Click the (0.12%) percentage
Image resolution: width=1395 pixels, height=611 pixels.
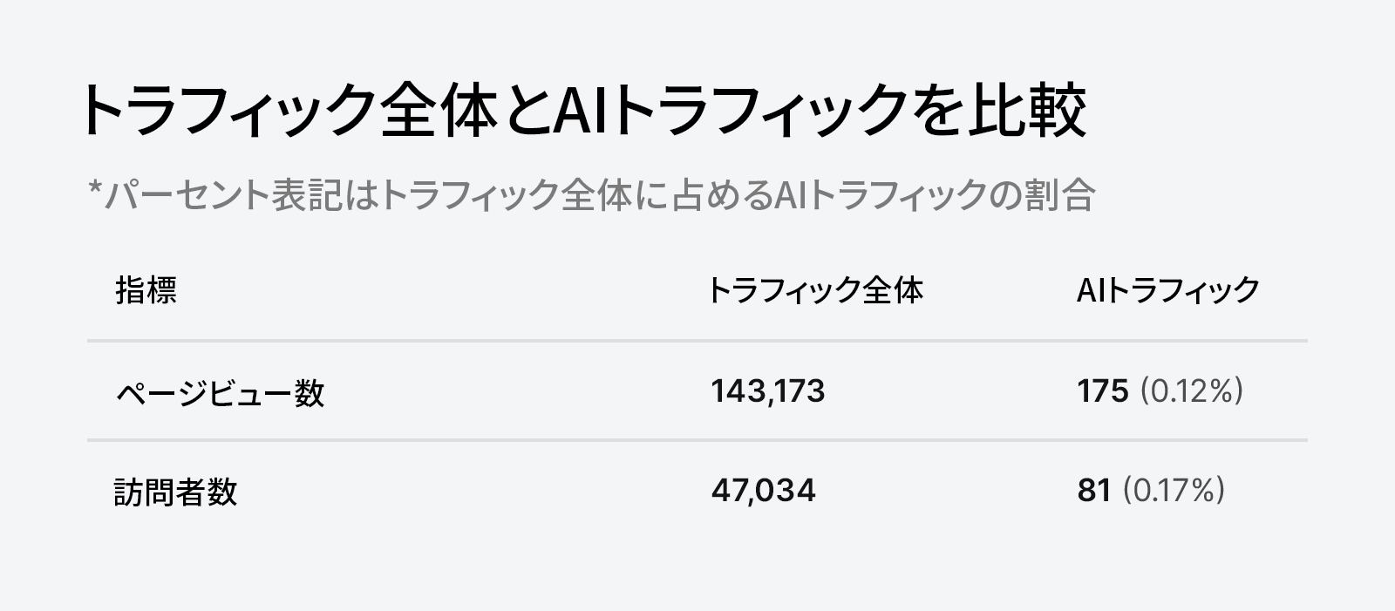point(1191,391)
